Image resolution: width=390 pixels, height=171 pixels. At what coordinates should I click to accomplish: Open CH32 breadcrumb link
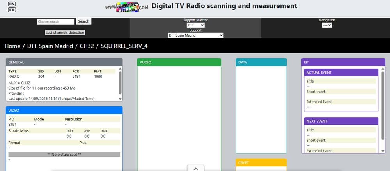tap(87, 46)
